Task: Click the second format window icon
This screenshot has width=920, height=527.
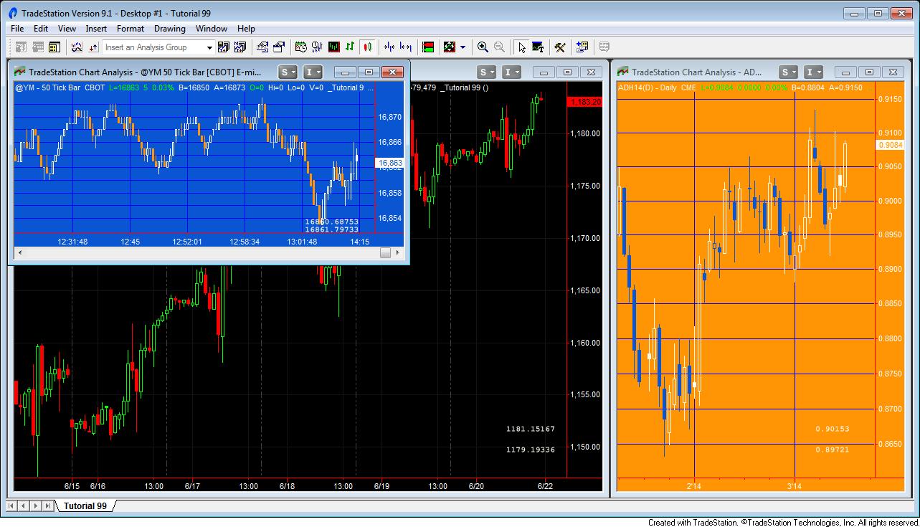Action: (279, 47)
